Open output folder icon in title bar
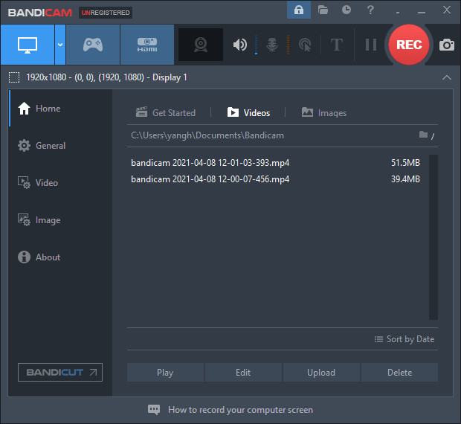This screenshot has width=461, height=424. click(323, 10)
